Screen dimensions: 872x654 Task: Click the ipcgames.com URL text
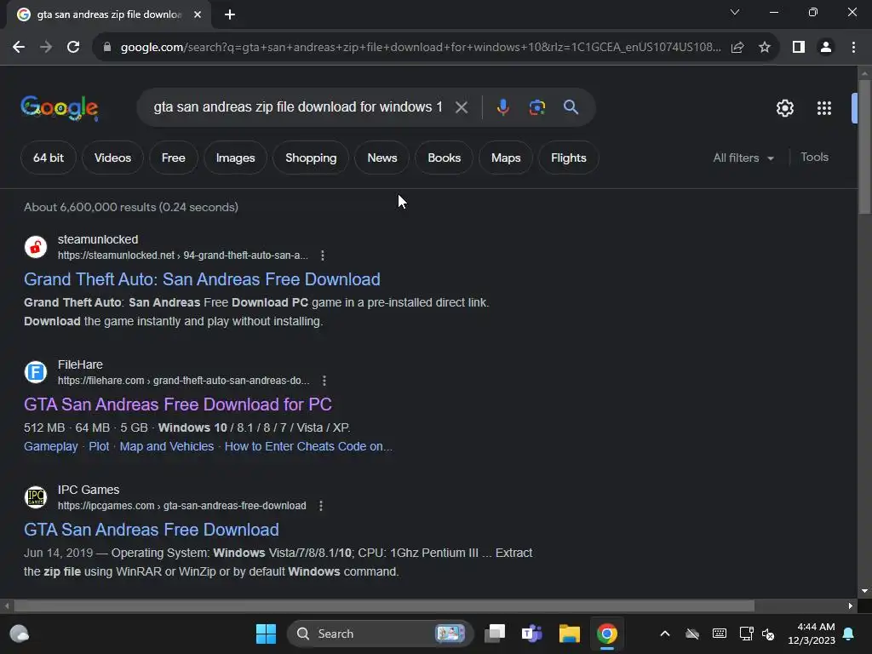pos(182,506)
